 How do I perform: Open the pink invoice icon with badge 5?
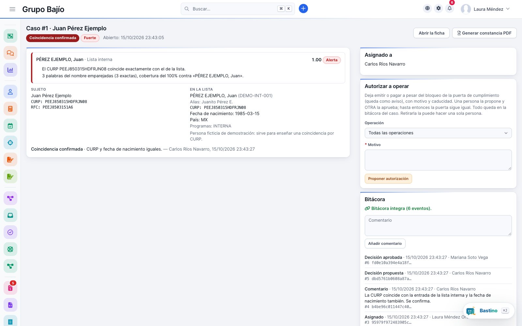coord(10,288)
